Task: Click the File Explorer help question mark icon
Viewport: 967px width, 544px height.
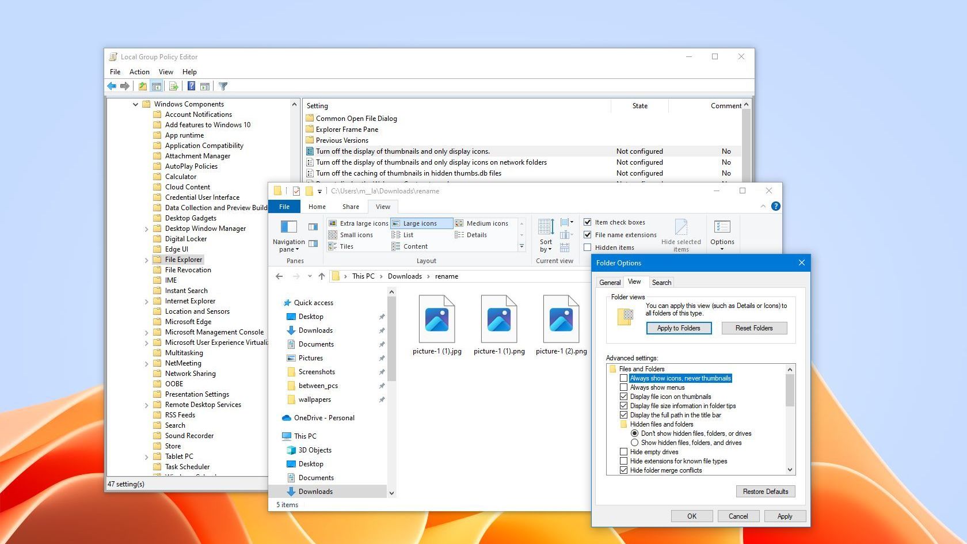Action: pyautogui.click(x=775, y=206)
